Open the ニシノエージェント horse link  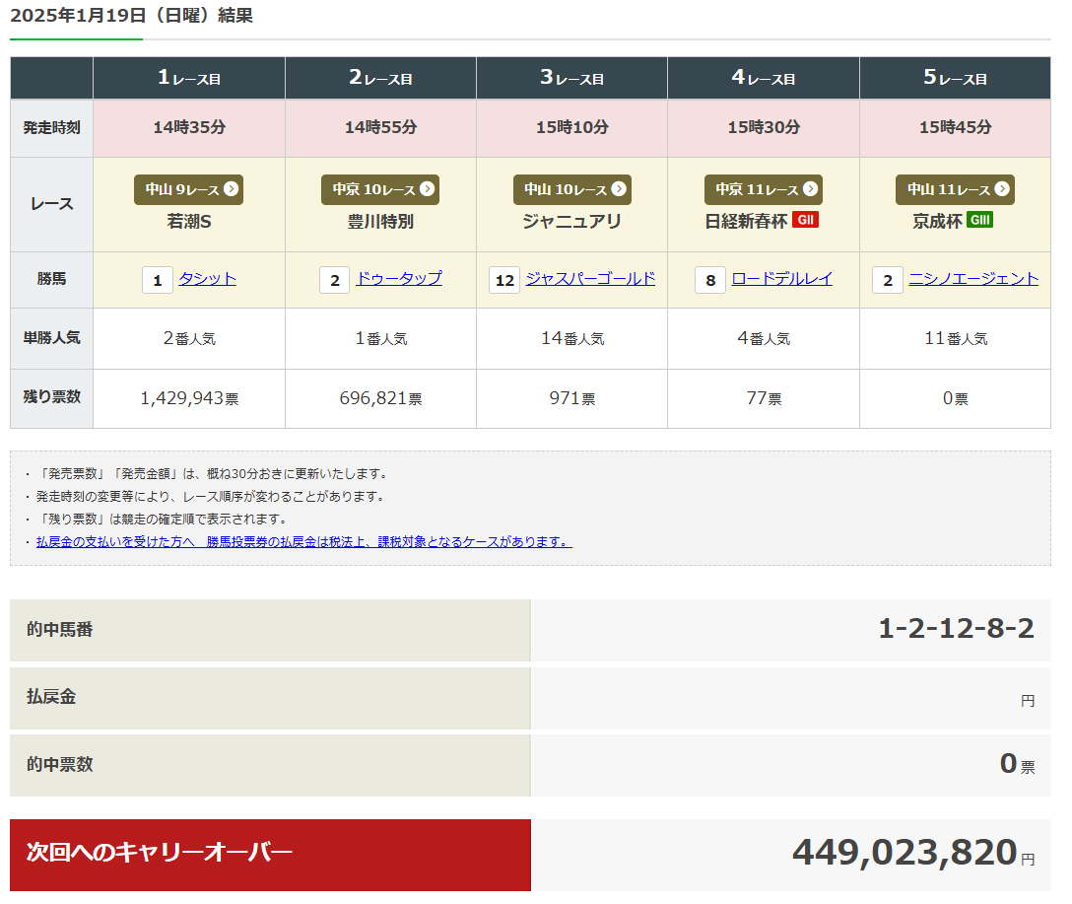tap(972, 279)
